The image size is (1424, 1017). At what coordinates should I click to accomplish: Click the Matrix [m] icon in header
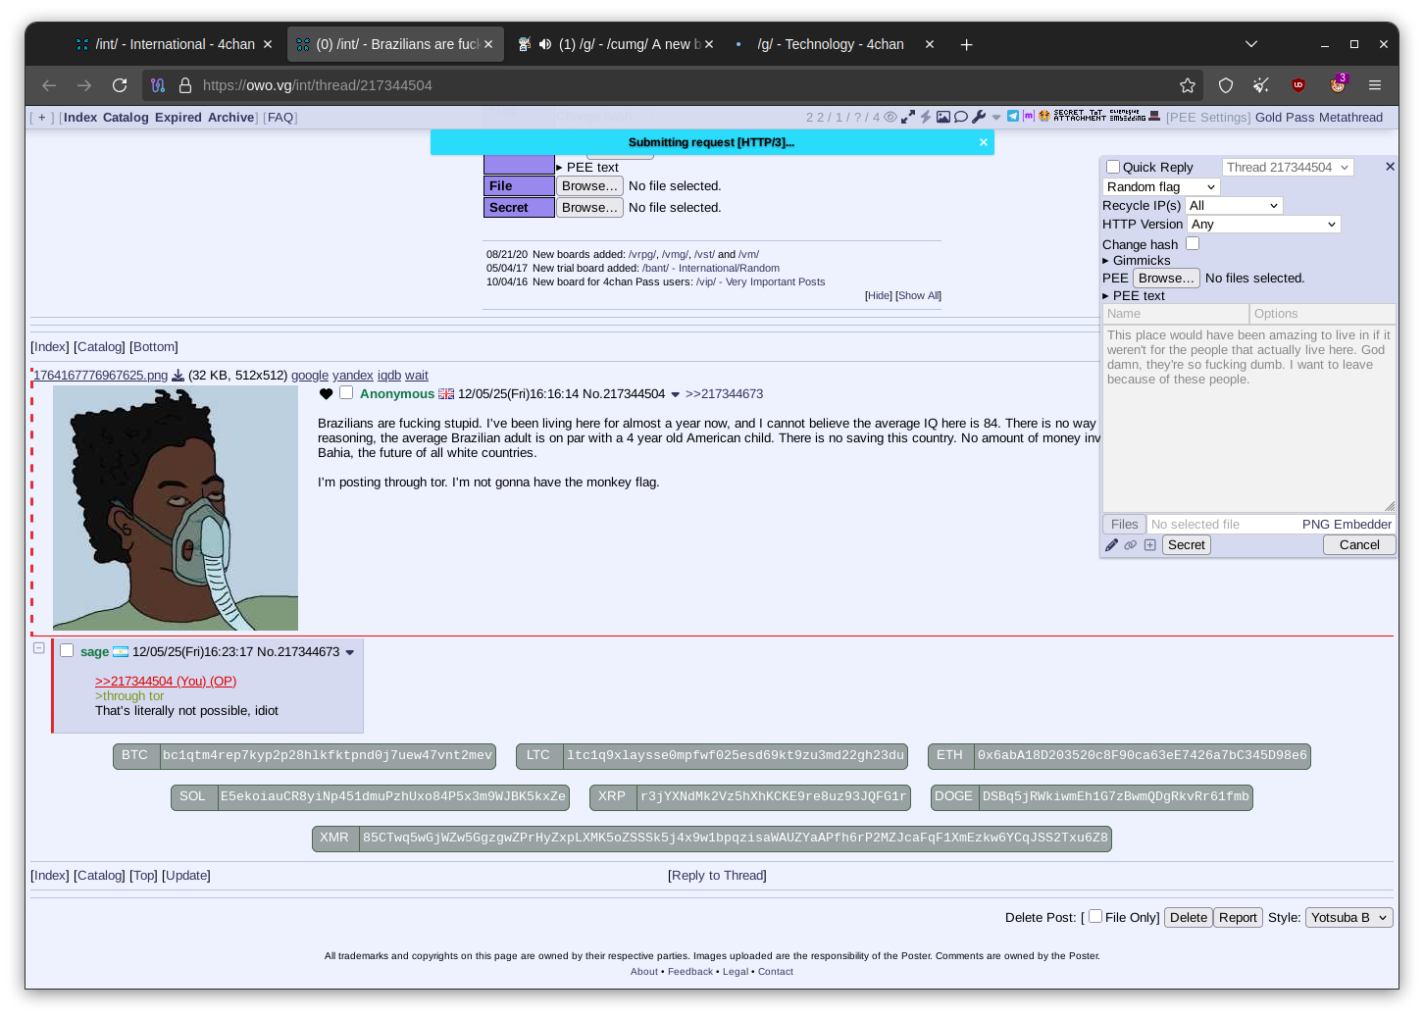(1029, 116)
